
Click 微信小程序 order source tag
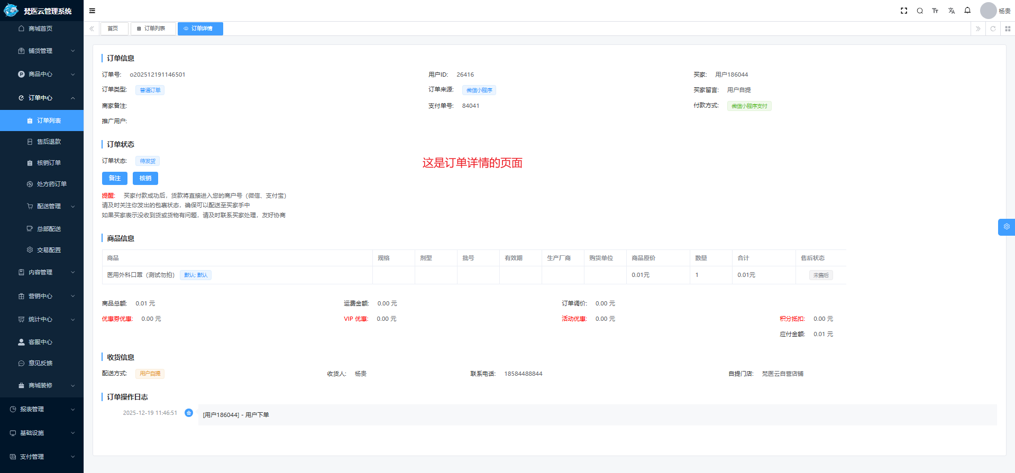[x=479, y=90]
